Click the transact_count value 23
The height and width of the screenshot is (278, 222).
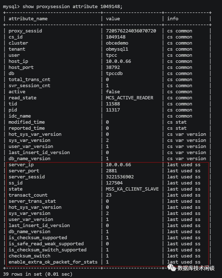pyautogui.click(x=109, y=195)
